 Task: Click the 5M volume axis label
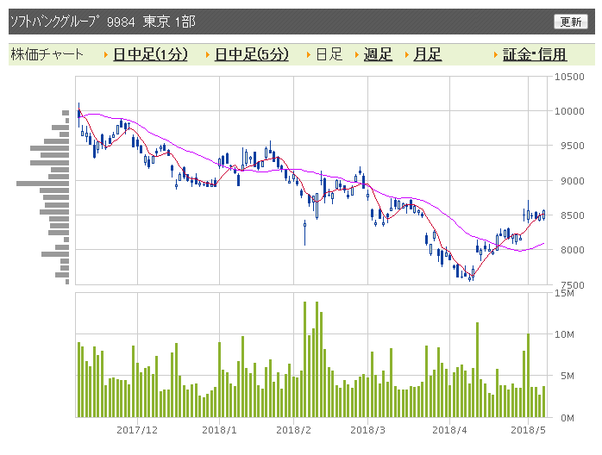[567, 376]
